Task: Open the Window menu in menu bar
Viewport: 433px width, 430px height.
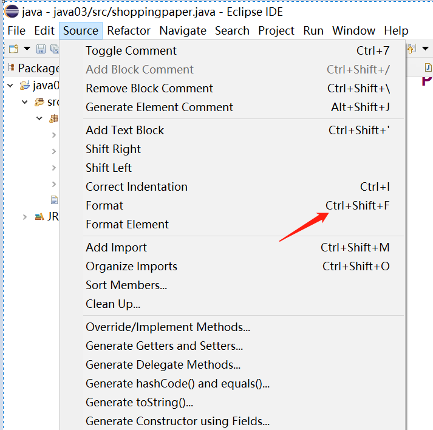Action: 353,30
